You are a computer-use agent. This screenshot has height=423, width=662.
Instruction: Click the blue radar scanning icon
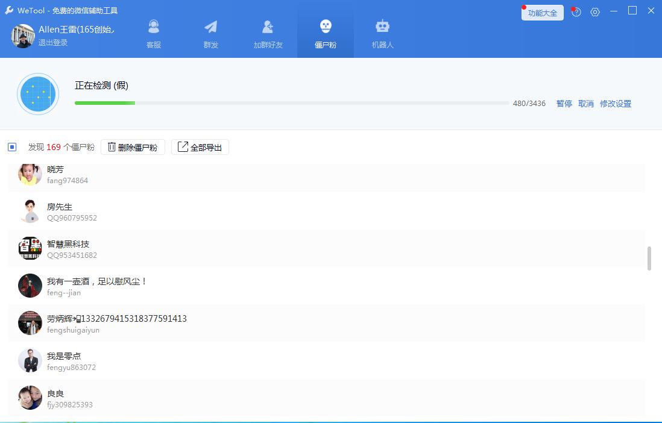click(x=38, y=94)
